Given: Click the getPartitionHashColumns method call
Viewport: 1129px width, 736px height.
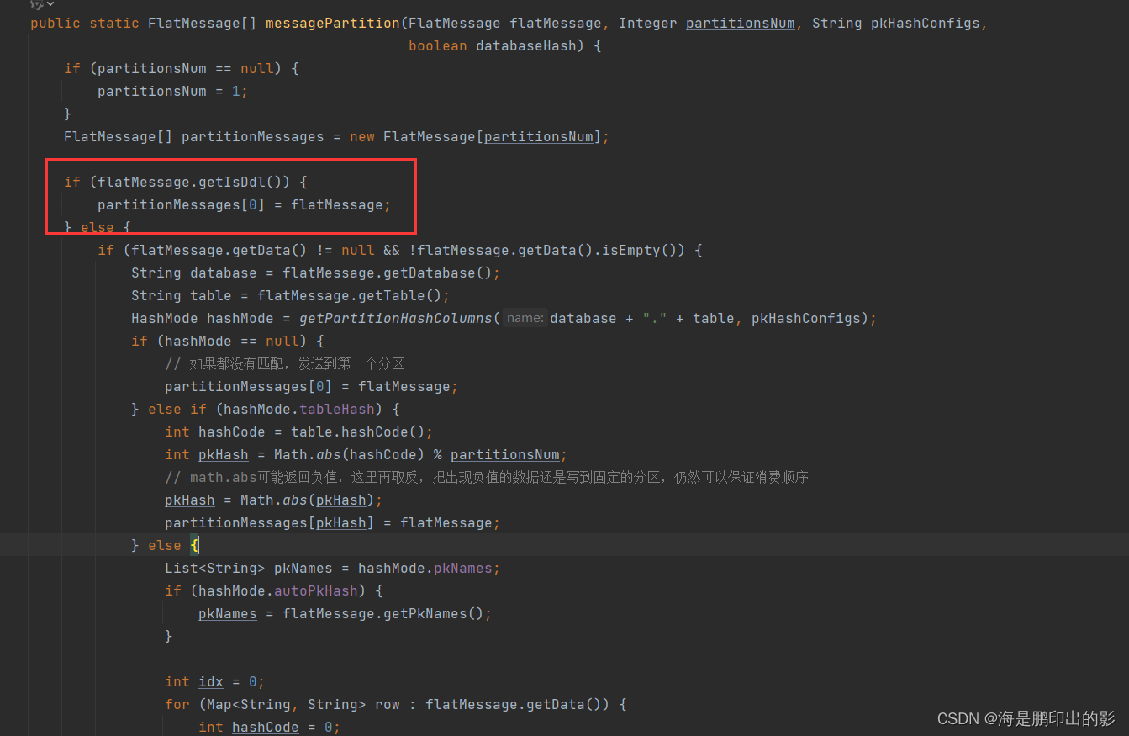Looking at the screenshot, I should (x=396, y=319).
